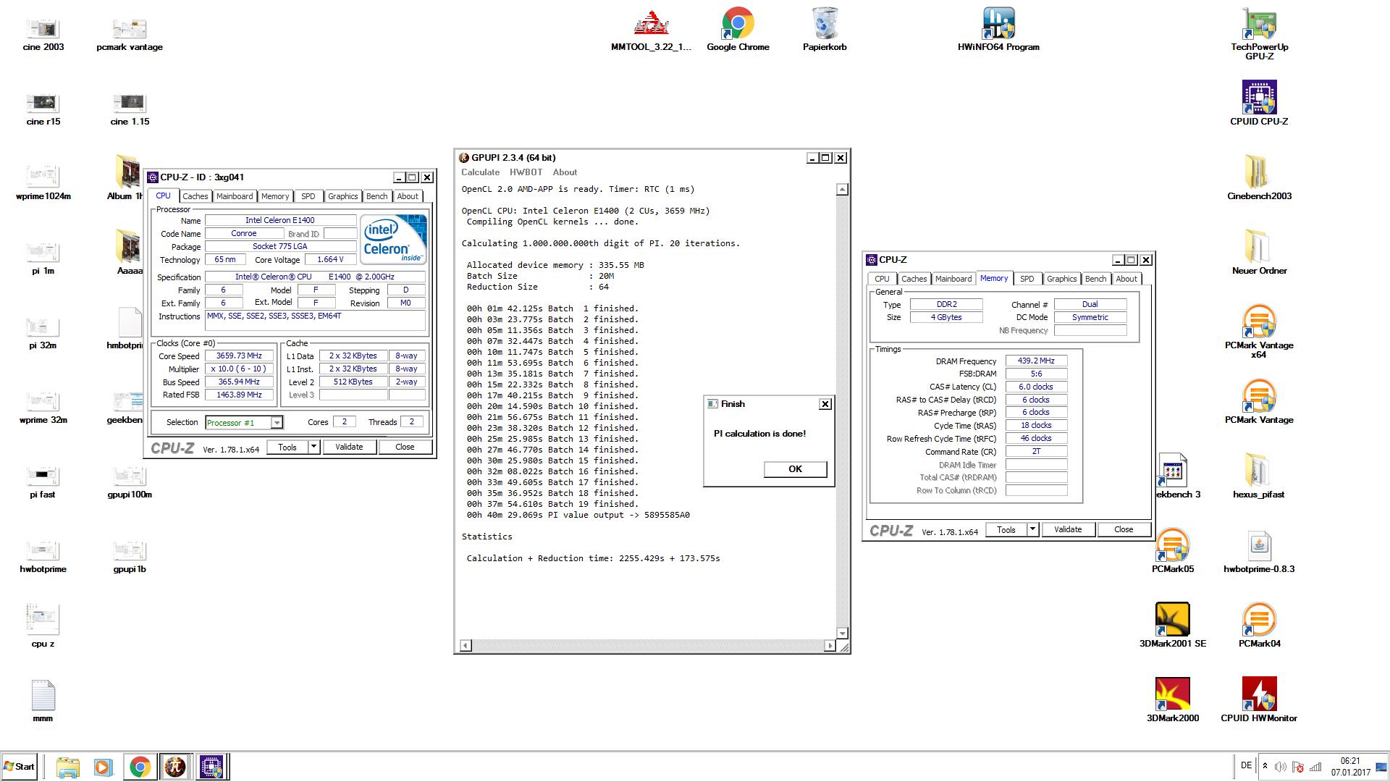
Task: Click scroll up arrow in GPUPI window
Action: [x=842, y=190]
